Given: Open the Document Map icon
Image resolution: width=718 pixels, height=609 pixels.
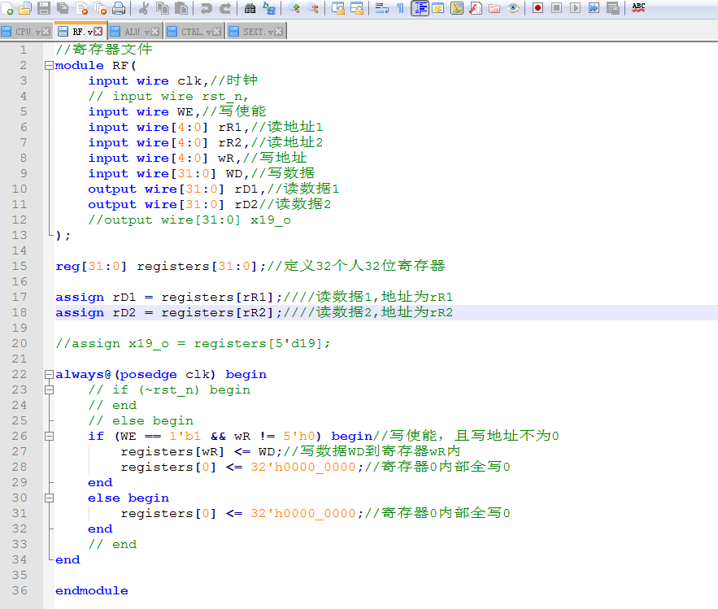Looking at the screenshot, I should point(456,8).
